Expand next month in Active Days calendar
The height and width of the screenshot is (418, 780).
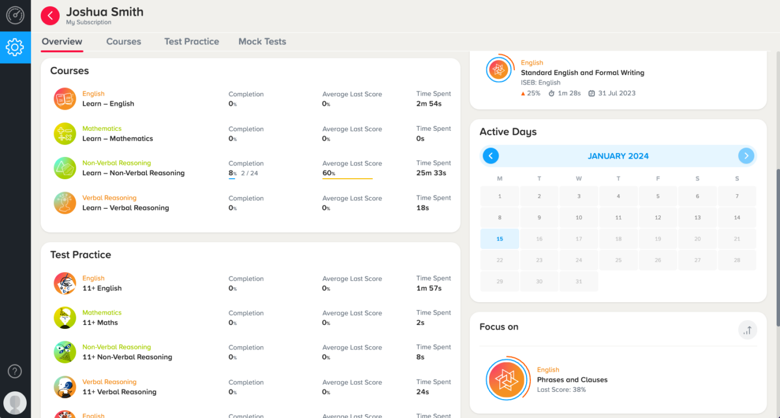coord(746,156)
